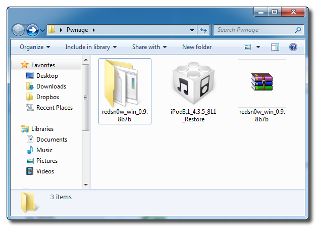Toggle the preview pane
316x227 pixels.
tap(275, 47)
